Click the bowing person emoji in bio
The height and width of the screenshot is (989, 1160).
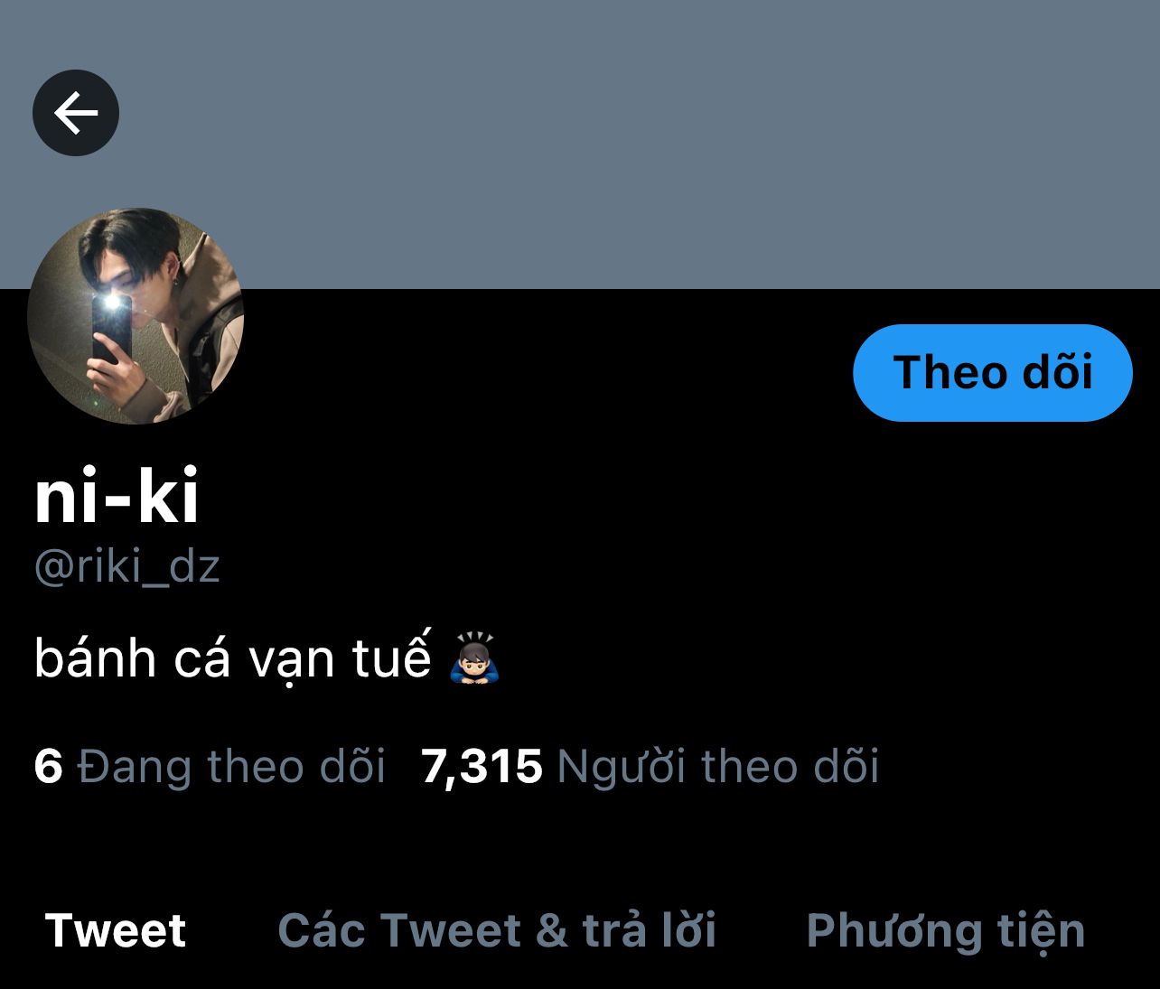475,658
